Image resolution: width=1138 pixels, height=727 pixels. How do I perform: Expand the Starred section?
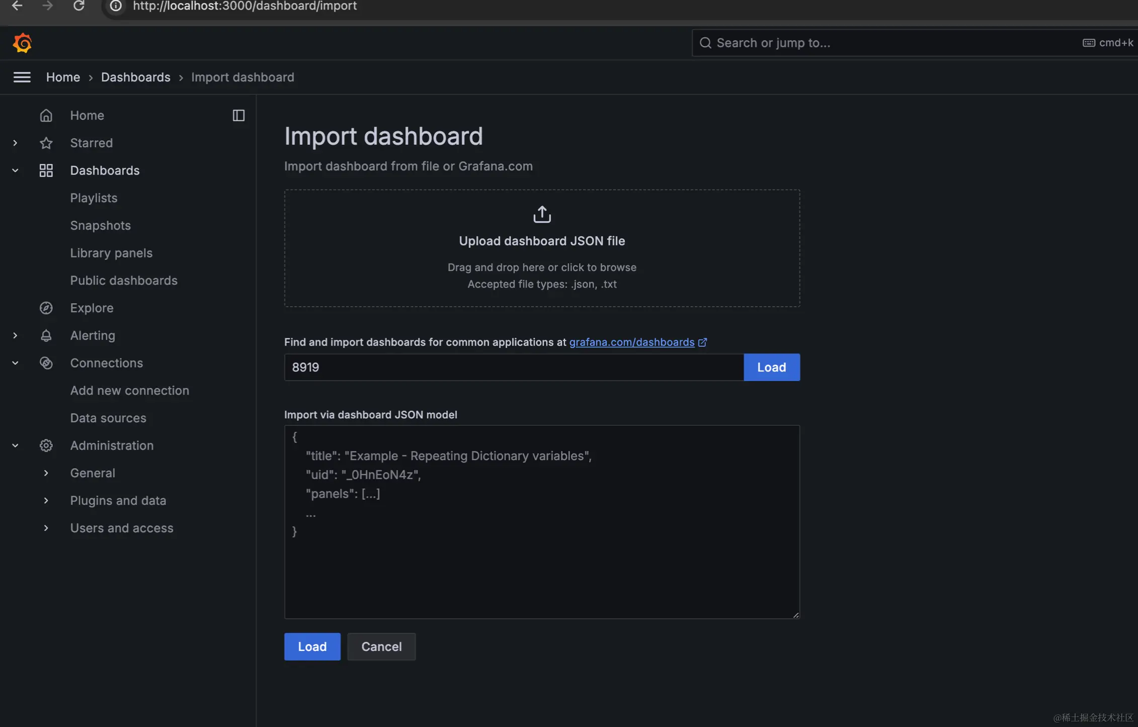(x=15, y=143)
